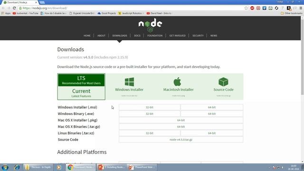Select the Current Latest Features toggle
Image resolution: width=304 pixels, height=171 pixels.
coord(81,93)
